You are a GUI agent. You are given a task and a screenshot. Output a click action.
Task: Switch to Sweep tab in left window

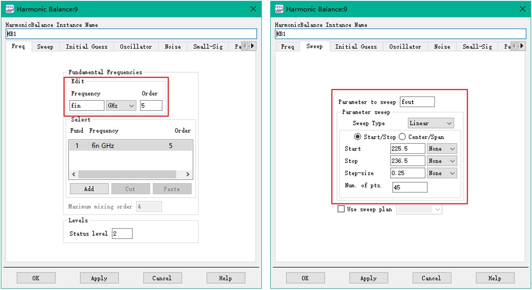pyautogui.click(x=45, y=47)
